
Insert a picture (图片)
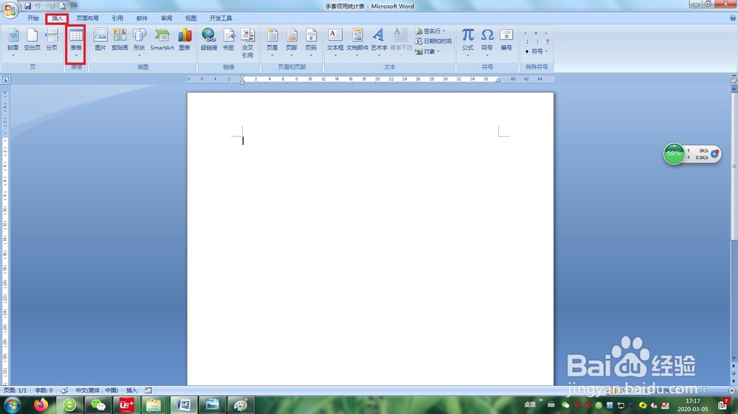tap(100, 40)
